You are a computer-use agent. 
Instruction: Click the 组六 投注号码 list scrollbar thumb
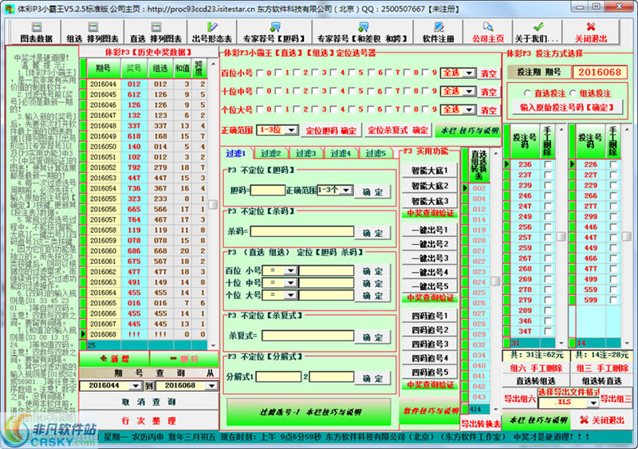pyautogui.click(x=561, y=237)
